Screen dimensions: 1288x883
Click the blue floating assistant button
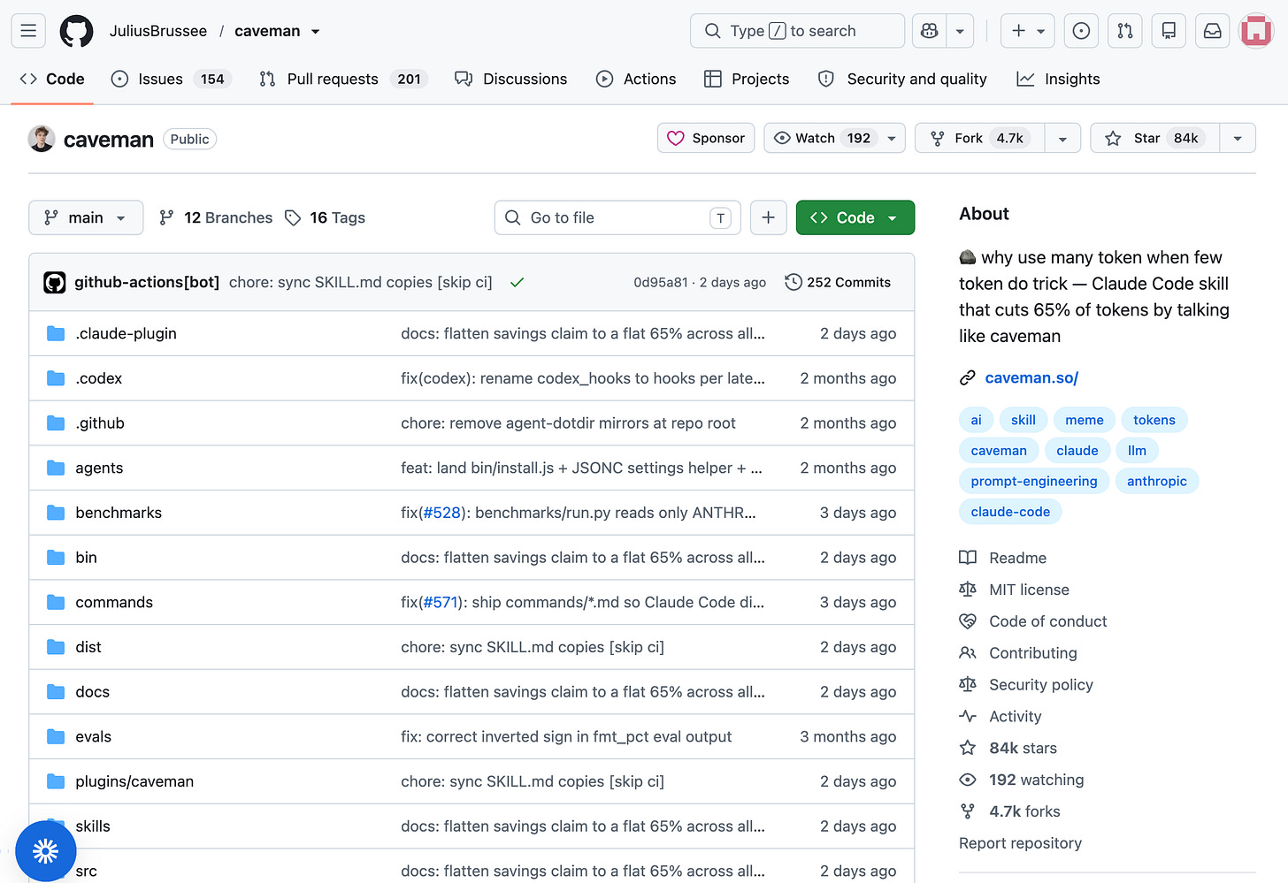pyautogui.click(x=46, y=851)
